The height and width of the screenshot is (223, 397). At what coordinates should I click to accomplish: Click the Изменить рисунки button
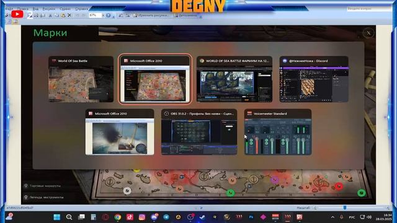(151, 15)
